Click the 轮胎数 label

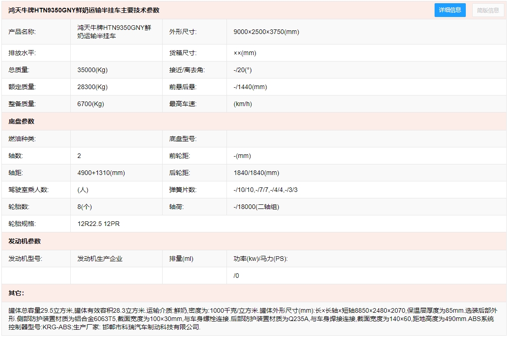click(x=19, y=207)
